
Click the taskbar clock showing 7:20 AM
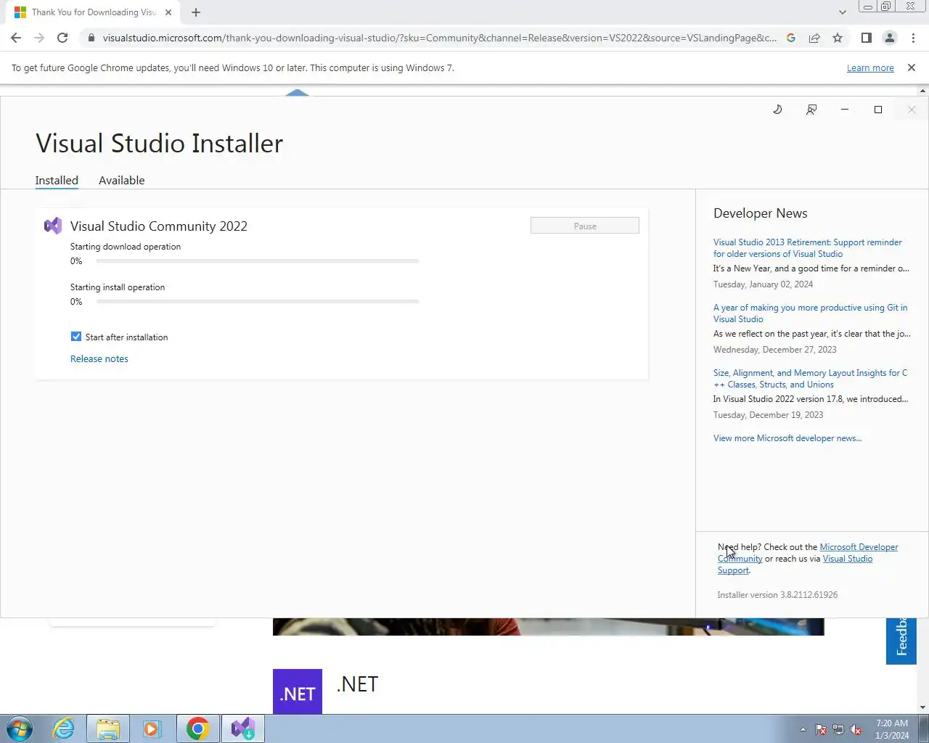click(892, 729)
